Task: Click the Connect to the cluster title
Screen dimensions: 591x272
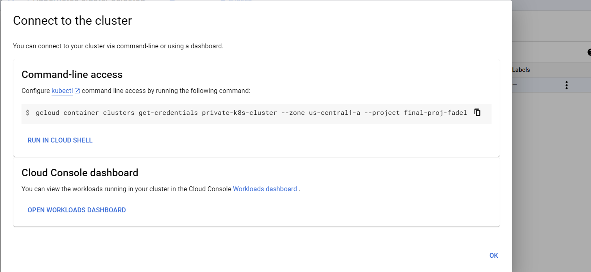Action: [72, 20]
